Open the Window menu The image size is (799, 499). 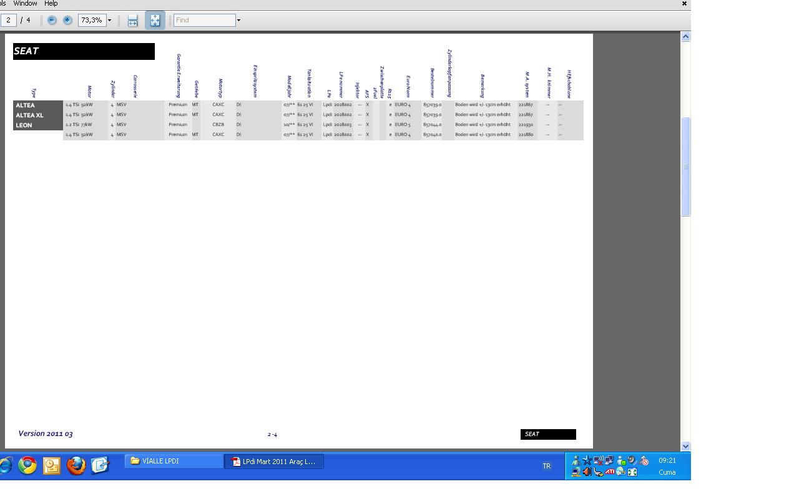[x=25, y=4]
